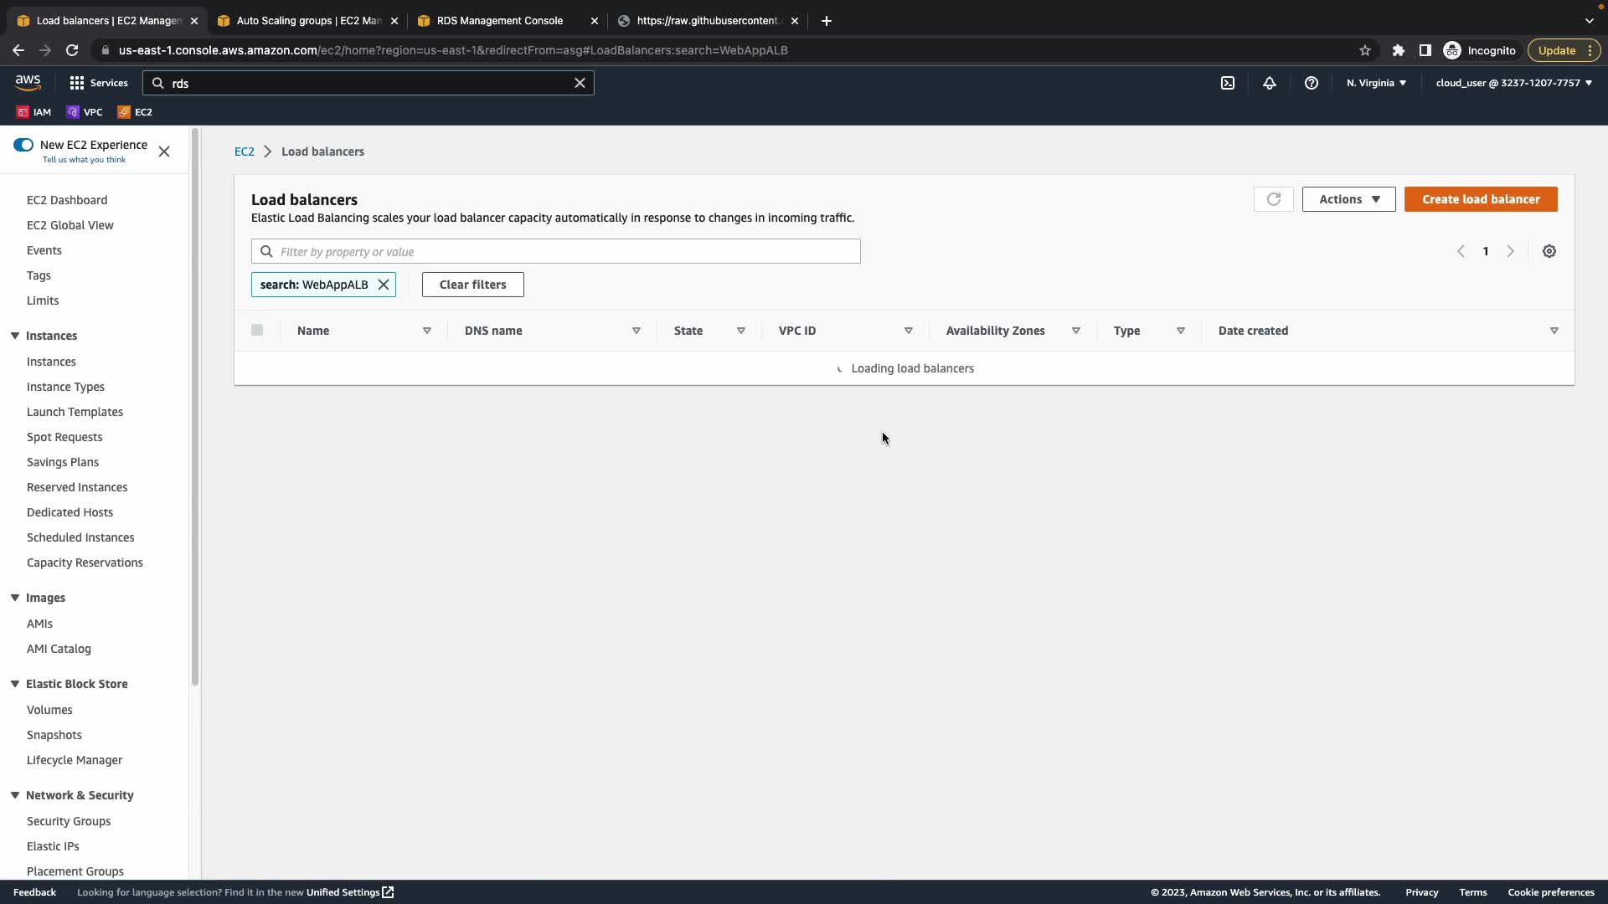Refresh the load balancers list
1608x904 pixels.
click(1273, 199)
